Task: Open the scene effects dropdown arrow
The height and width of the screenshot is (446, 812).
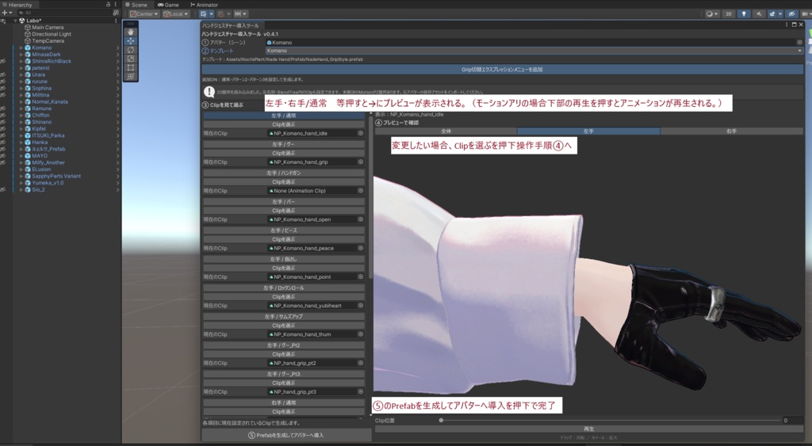Action: click(780, 14)
